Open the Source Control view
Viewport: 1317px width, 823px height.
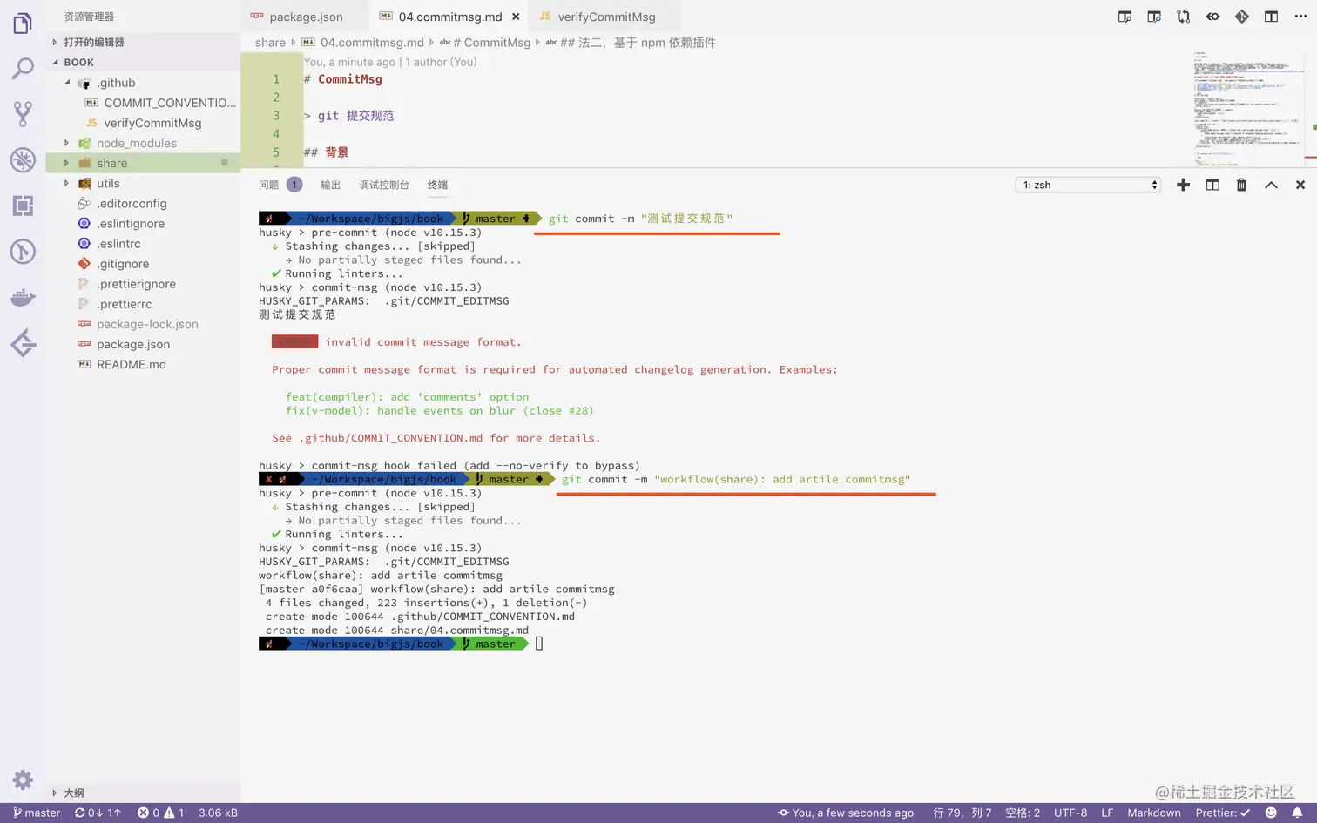(x=23, y=113)
